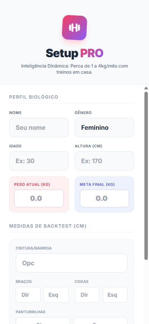
Task: Click the Inteligência Dinâmica subtitle text
Action: coord(74,69)
